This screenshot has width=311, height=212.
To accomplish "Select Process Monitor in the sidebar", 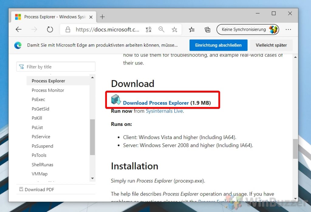I will pyautogui.click(x=48, y=90).
